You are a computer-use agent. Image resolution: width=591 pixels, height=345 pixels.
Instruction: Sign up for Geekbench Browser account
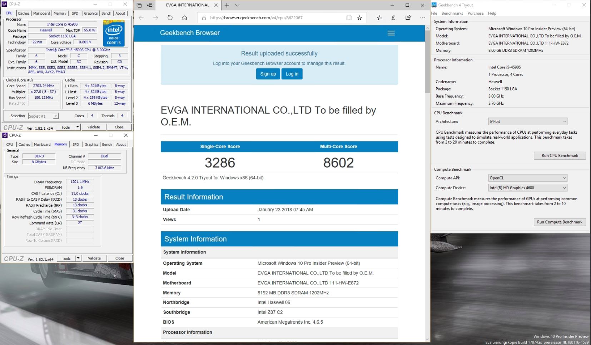(268, 74)
